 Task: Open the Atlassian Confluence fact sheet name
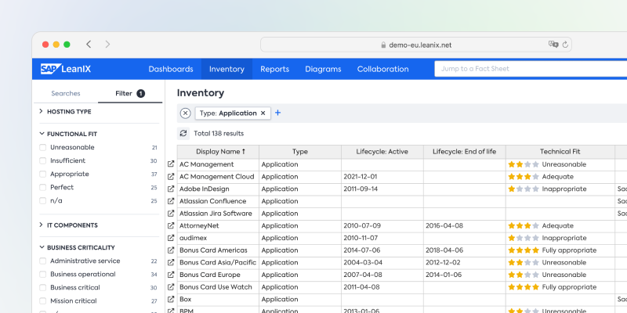tap(212, 201)
